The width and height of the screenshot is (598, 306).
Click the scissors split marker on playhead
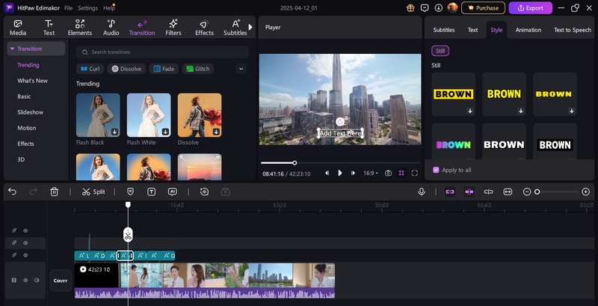pos(128,235)
